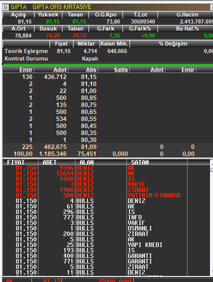Click the GIPTA OFIS KIRTASIYE title text

[61, 7]
